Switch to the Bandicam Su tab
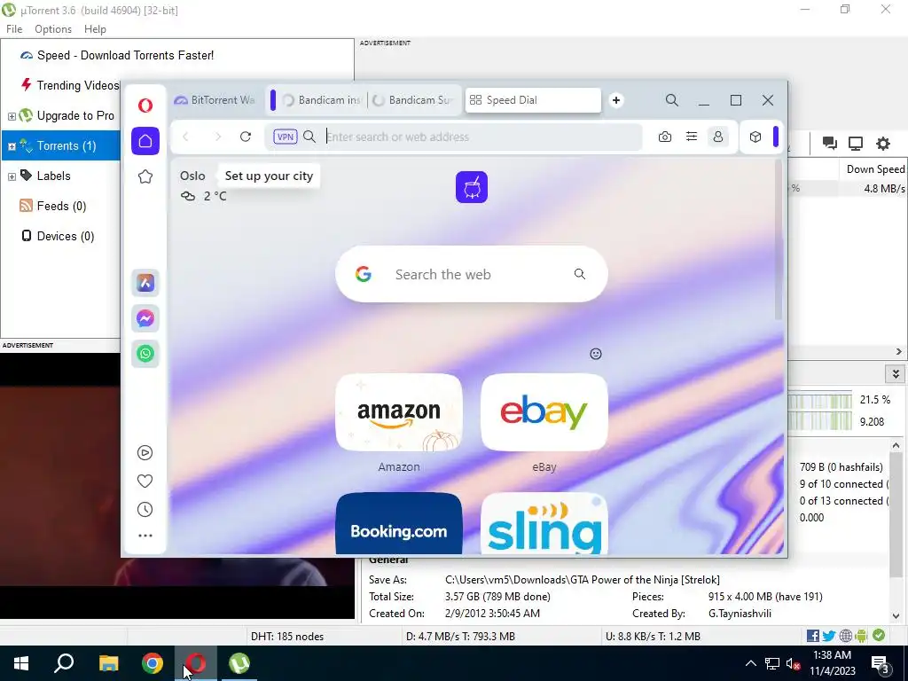Screen dimensions: 908x681 412,100
